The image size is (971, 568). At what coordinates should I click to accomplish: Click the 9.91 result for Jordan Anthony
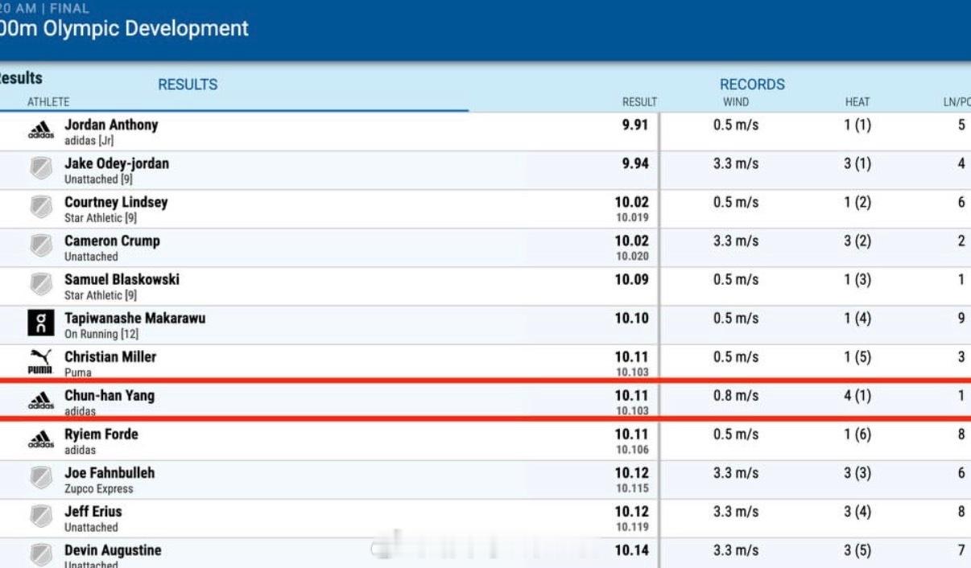coord(636,125)
